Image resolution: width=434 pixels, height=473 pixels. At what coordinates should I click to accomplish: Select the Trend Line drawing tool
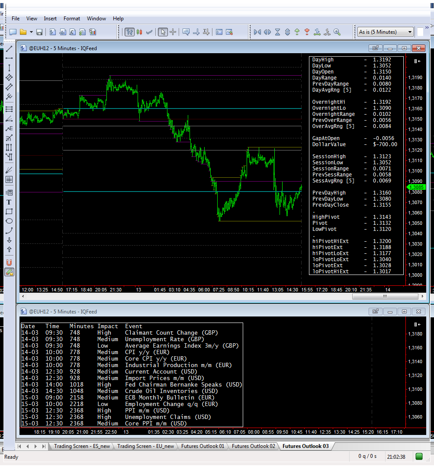(9, 49)
